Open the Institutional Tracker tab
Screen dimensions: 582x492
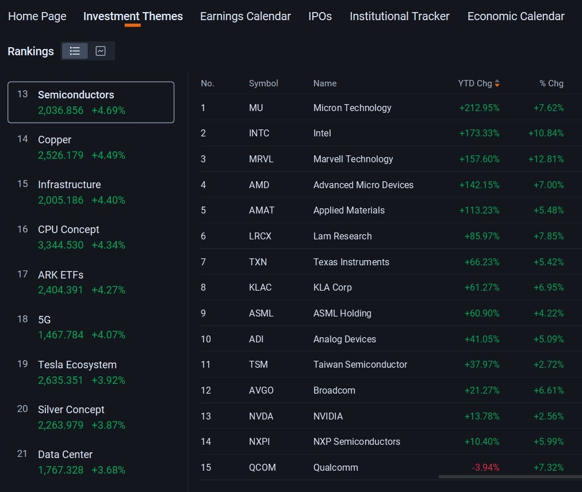coord(399,16)
